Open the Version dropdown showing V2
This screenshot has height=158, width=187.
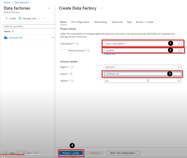click(143, 81)
